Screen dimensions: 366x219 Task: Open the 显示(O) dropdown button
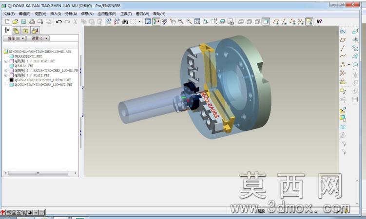(x=14, y=38)
